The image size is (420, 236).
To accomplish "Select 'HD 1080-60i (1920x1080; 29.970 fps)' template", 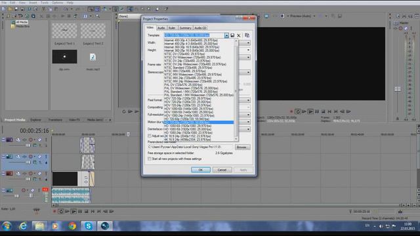I will (x=199, y=126).
